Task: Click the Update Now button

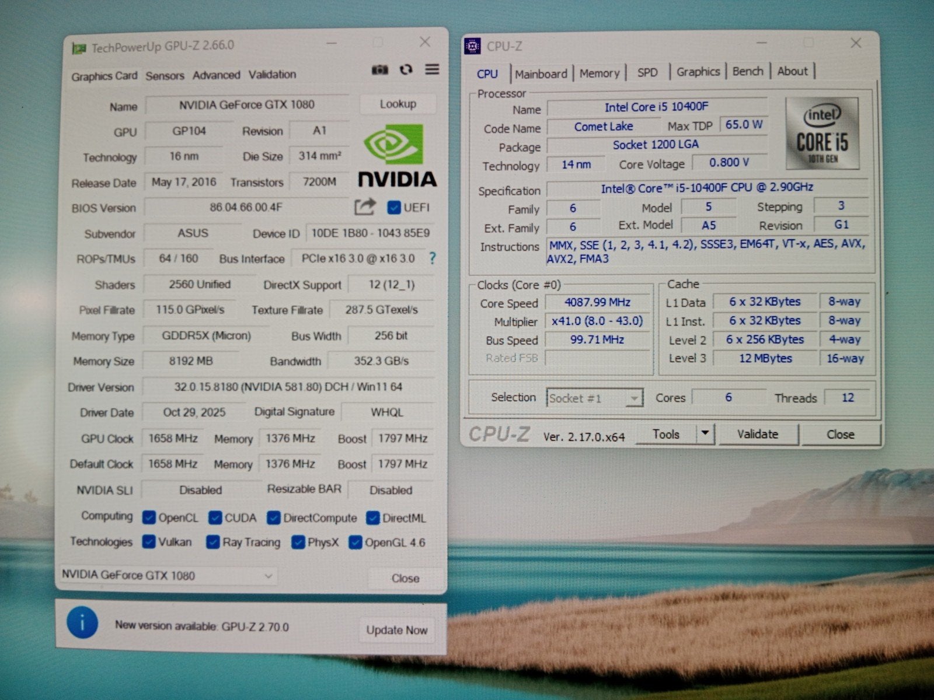Action: pos(396,630)
